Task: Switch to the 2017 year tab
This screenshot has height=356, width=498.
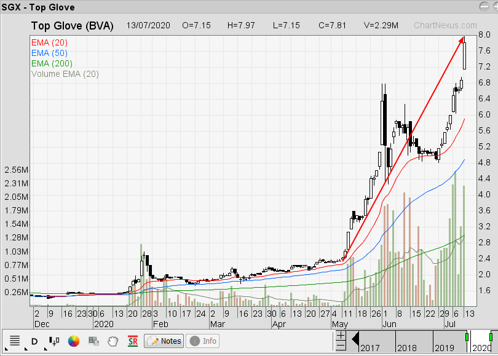Action: pos(369,347)
